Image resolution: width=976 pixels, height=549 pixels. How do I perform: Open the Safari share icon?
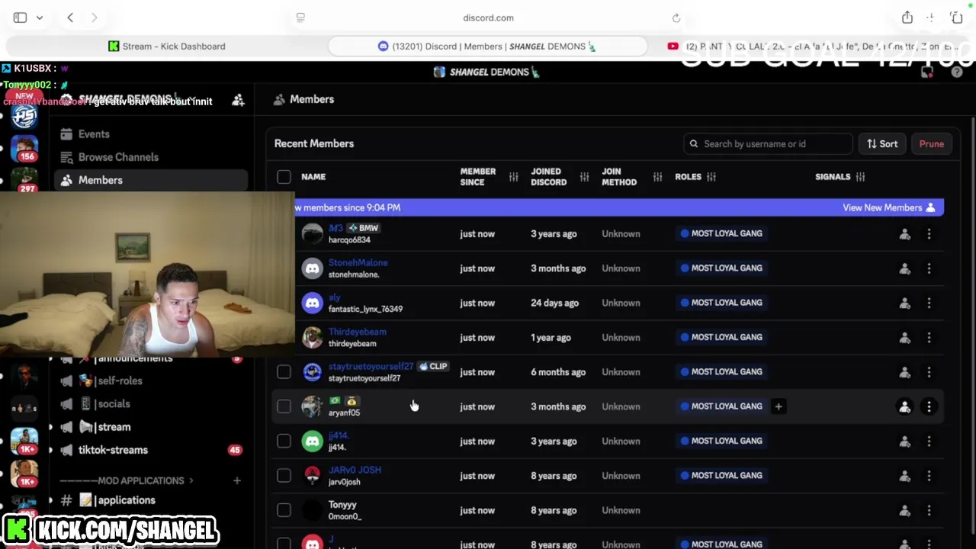[907, 18]
